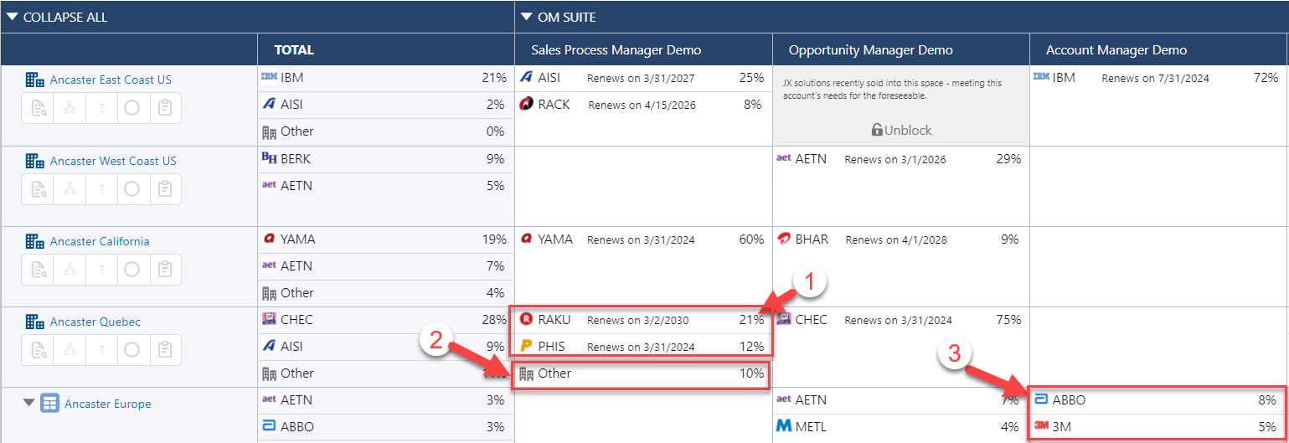The width and height of the screenshot is (1289, 443).
Task: Click the table icon beside Ancaster Europe
Action: 50,404
